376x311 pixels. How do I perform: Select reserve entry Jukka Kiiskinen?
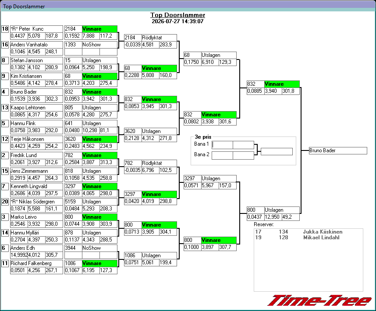point(298,231)
